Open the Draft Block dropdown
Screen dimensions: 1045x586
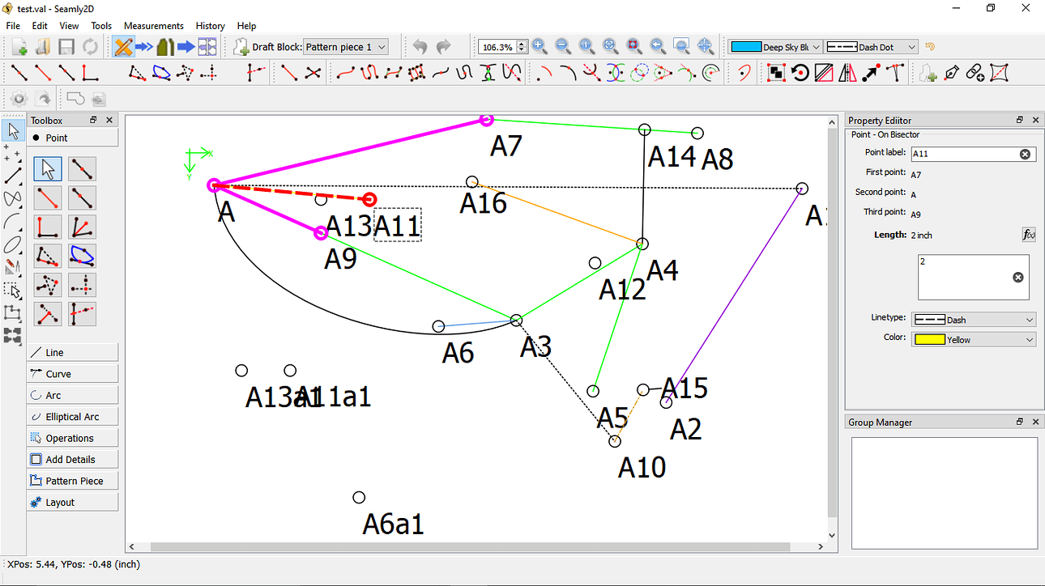coord(346,46)
